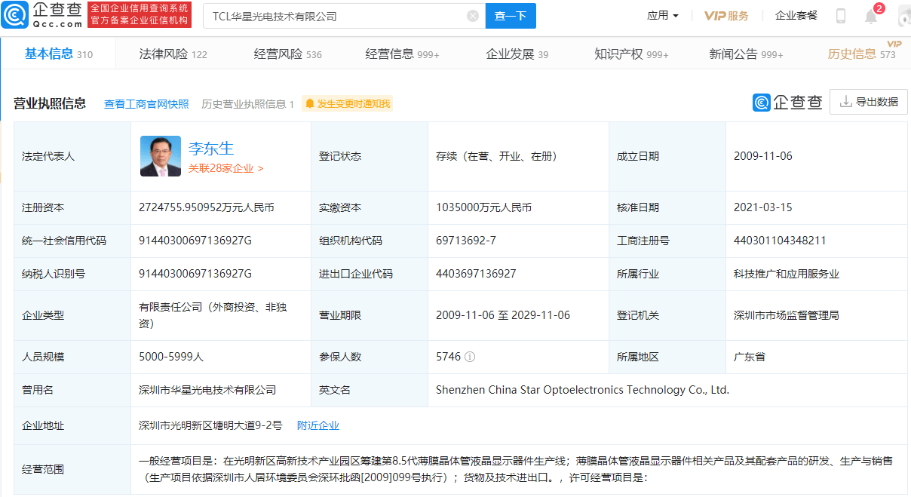
Task: Select the 知识产权 tab
Action: coord(632,54)
